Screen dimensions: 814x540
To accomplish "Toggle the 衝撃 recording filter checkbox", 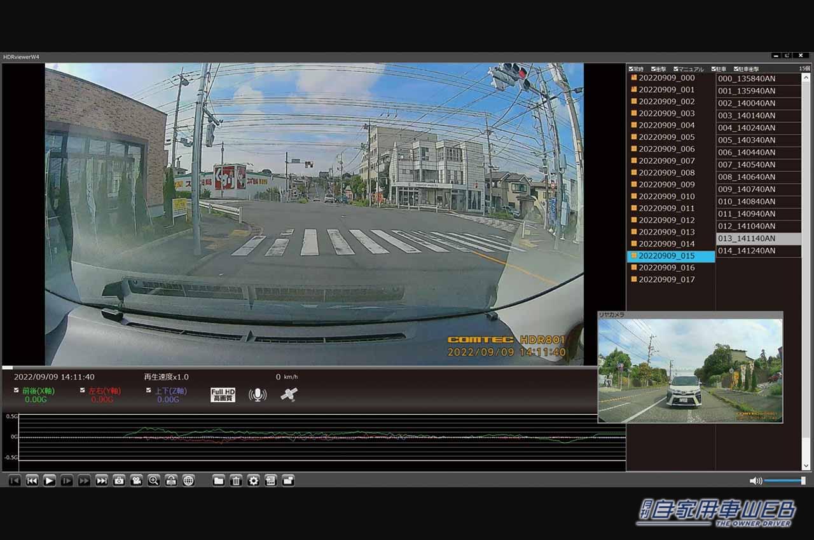I will coord(653,68).
